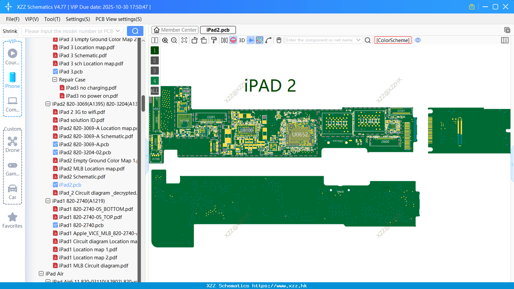Image resolution: width=514 pixels, height=289 pixels.
Task: Rotate the board counterclockwise
Action: click(194, 40)
